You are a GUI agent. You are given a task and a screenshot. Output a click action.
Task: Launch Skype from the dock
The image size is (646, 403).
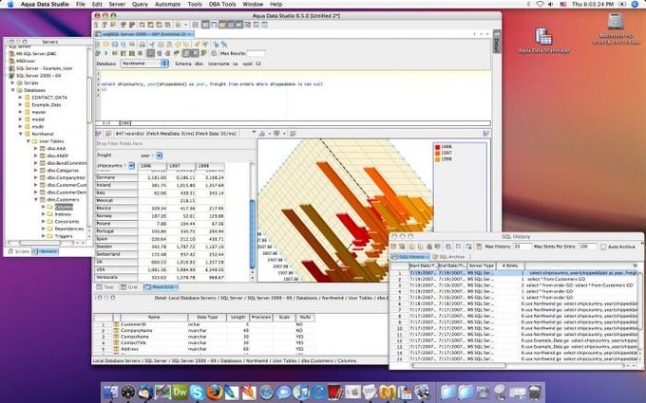(x=197, y=392)
